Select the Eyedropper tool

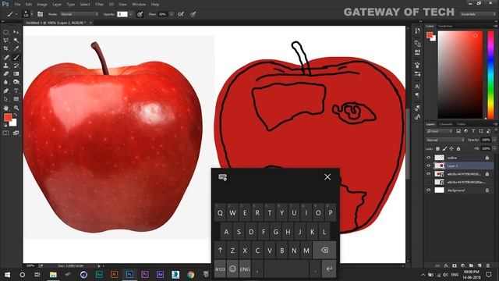[16, 48]
